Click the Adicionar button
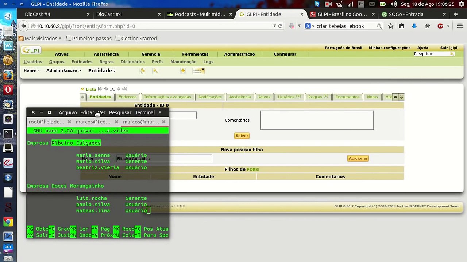Image resolution: width=467 pixels, height=262 pixels. [x=358, y=158]
